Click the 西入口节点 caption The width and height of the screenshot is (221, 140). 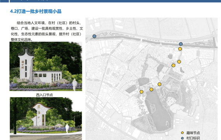(x=45, y=95)
